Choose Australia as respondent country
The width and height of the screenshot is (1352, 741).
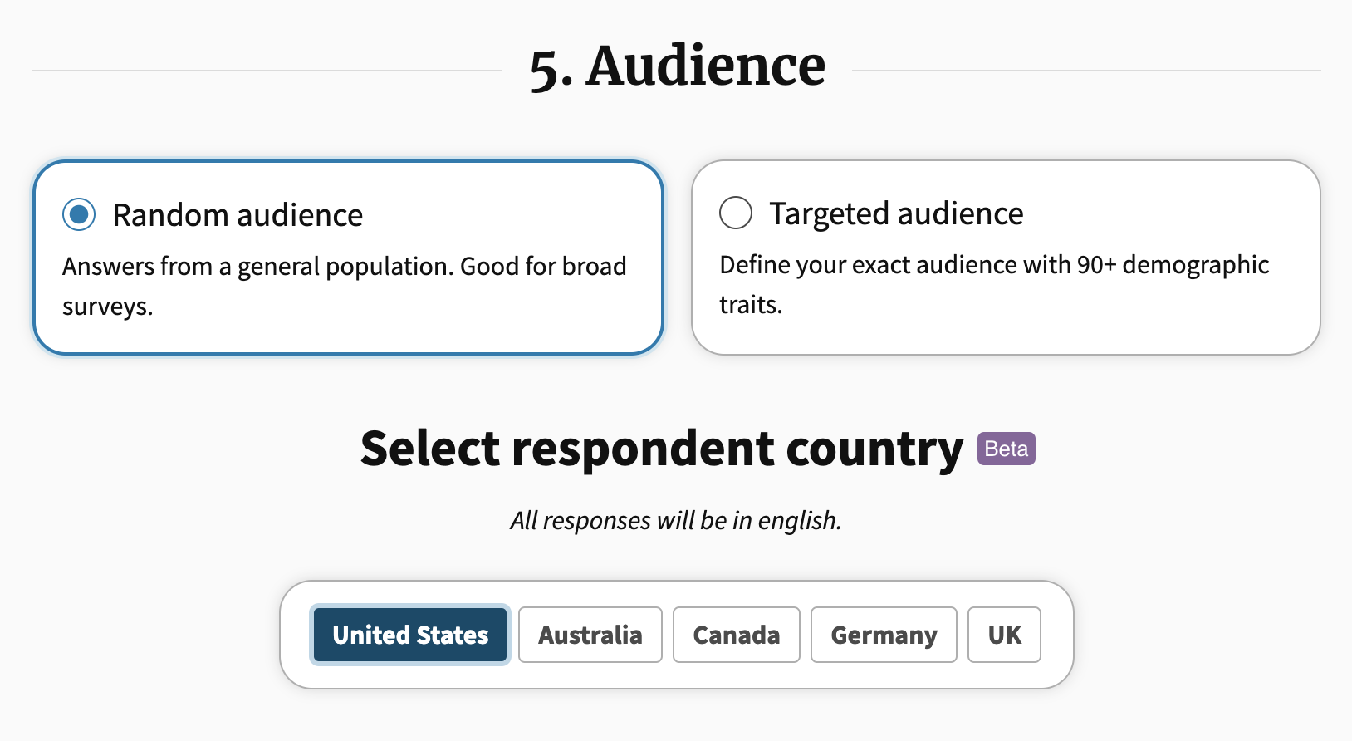[590, 635]
